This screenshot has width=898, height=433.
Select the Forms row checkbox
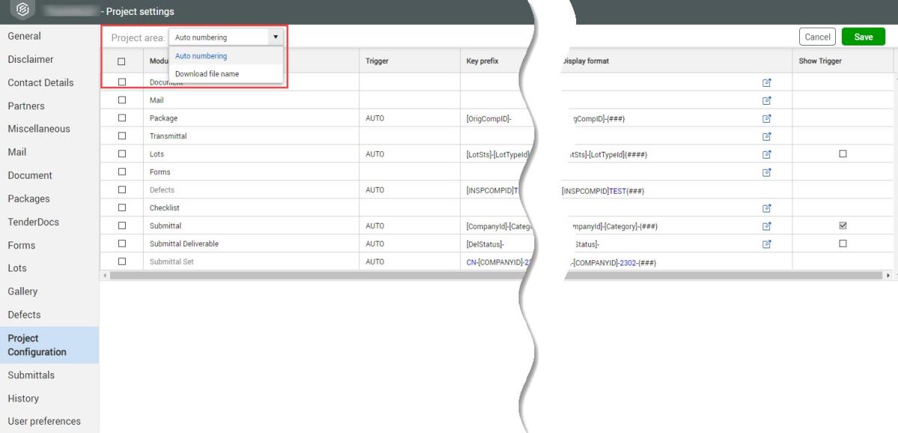(x=121, y=172)
